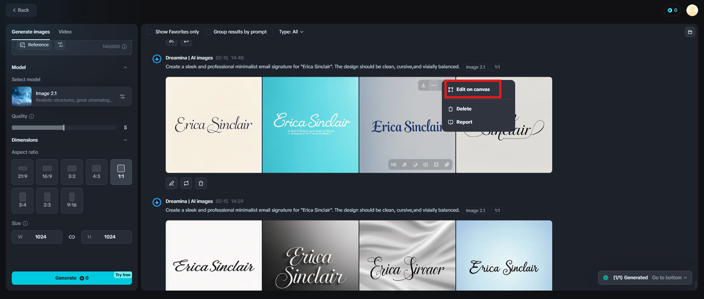Select 16:9 aspect ratio
Screen dimensions: 704x299
(47, 172)
